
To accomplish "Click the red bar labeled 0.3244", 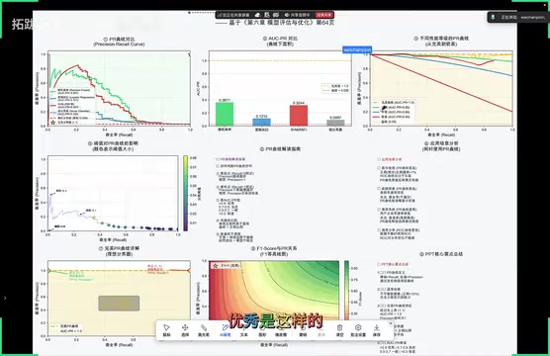I will pyautogui.click(x=299, y=115).
